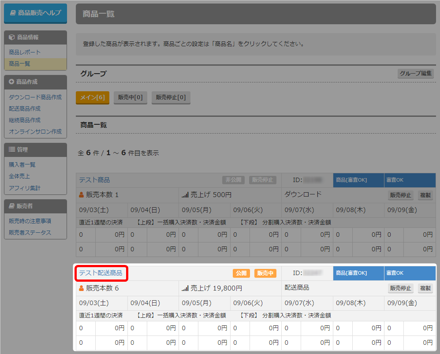Image resolution: width=440 pixels, height=354 pixels.
Task: Switch to the 販売停止[0] group tab
Action: [171, 97]
